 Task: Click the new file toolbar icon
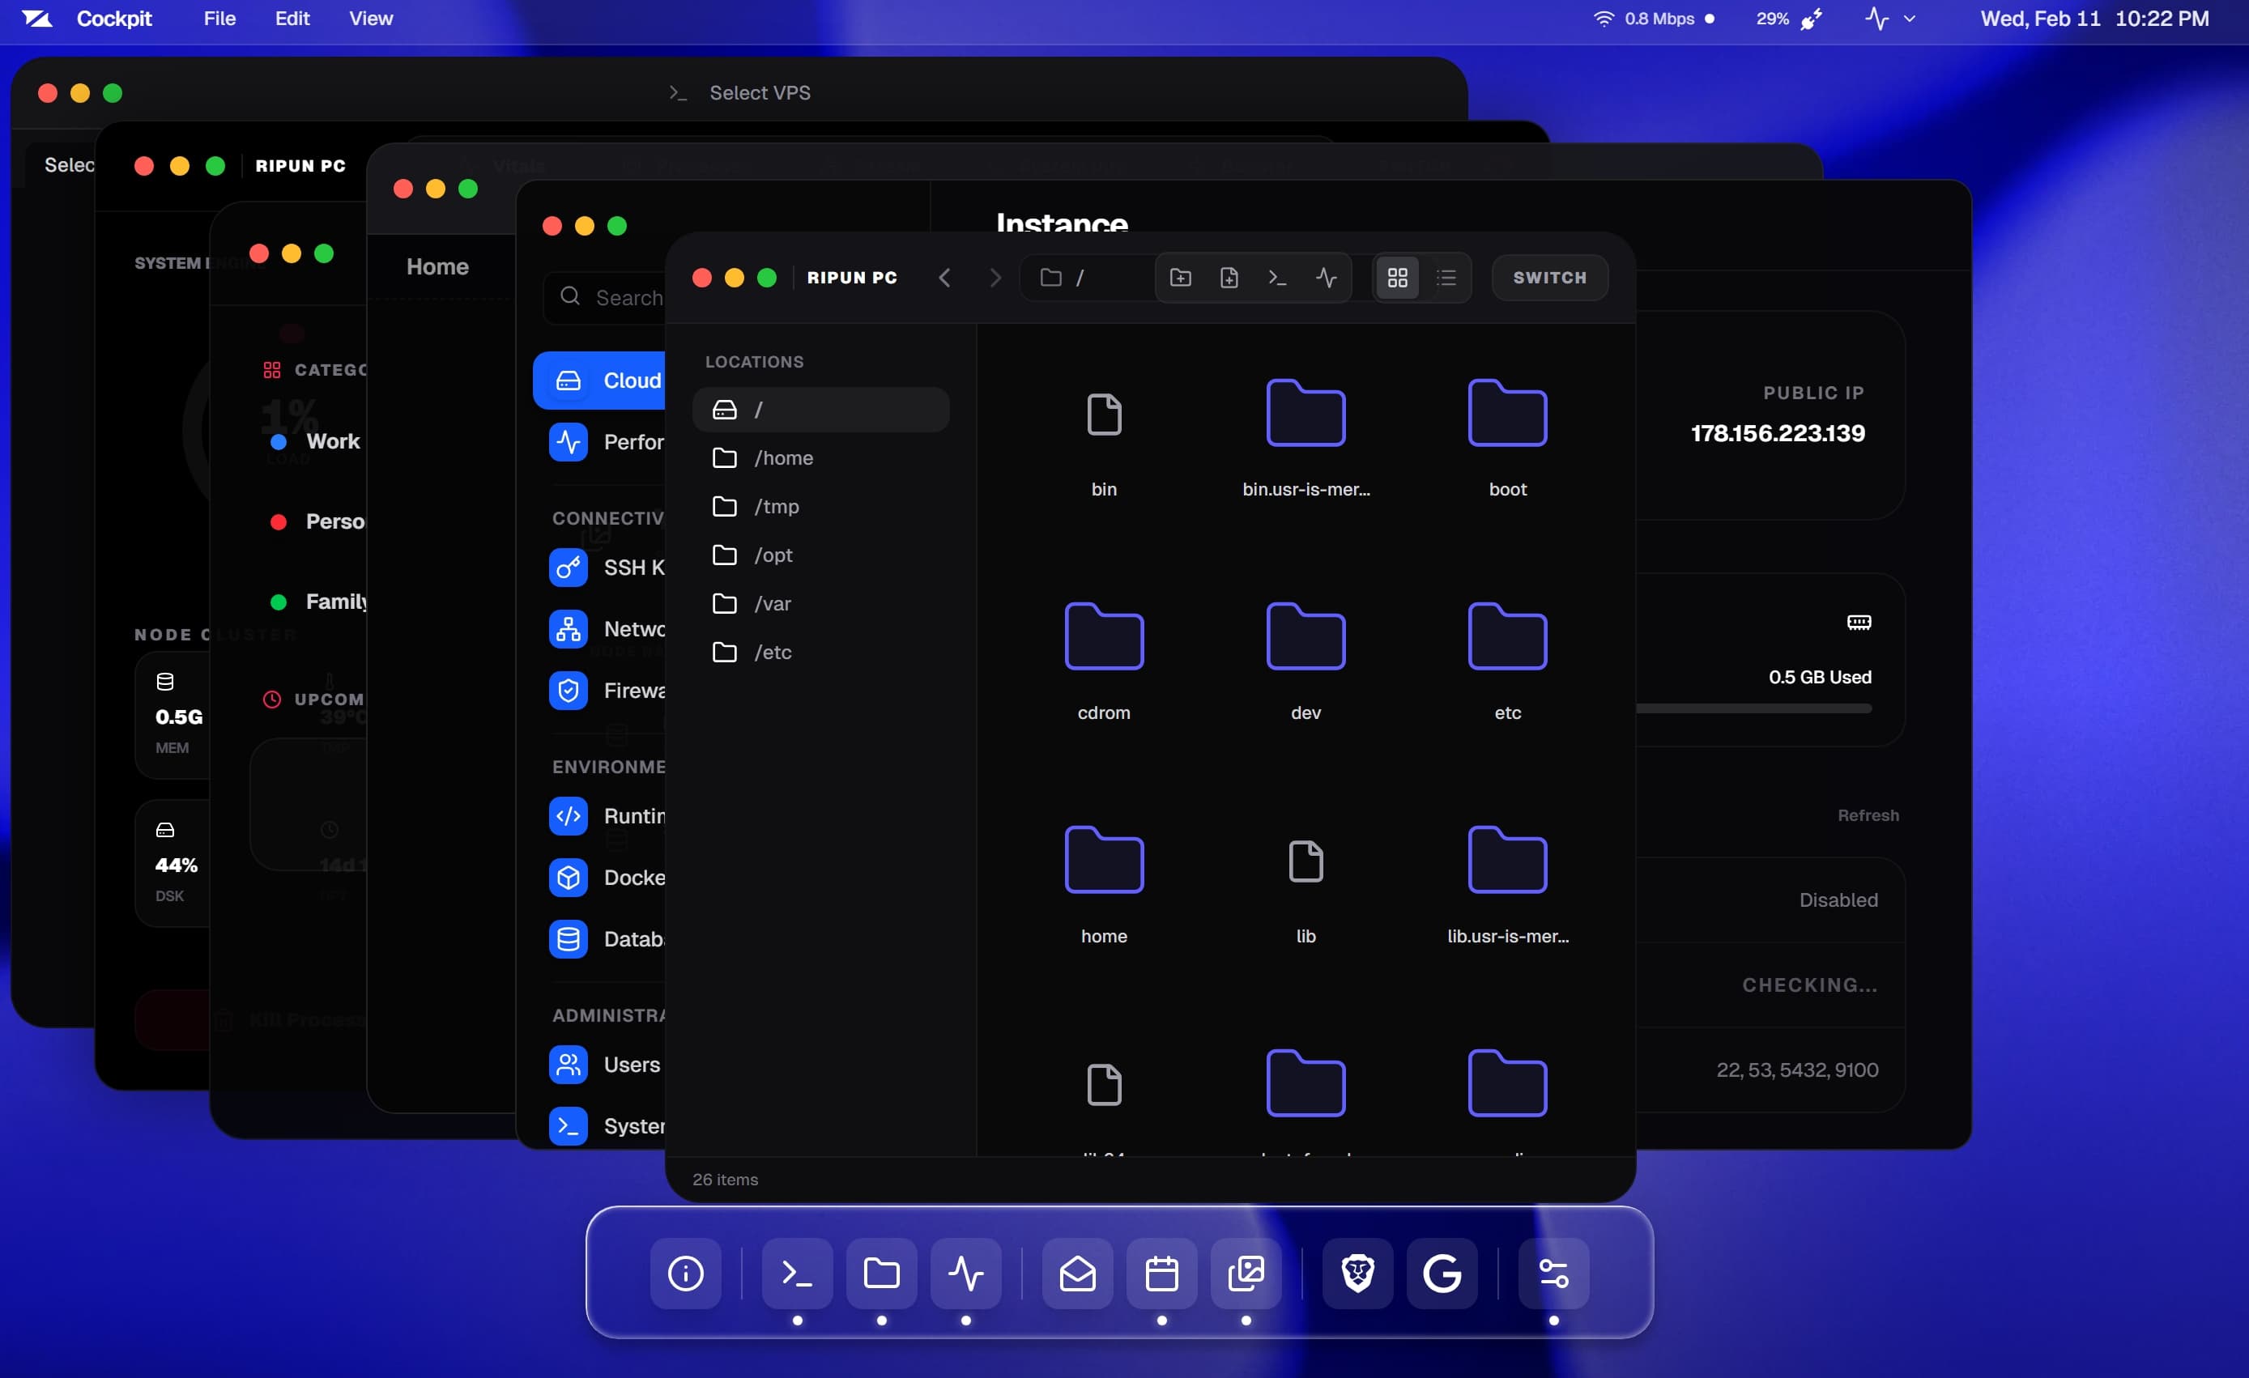1229,278
